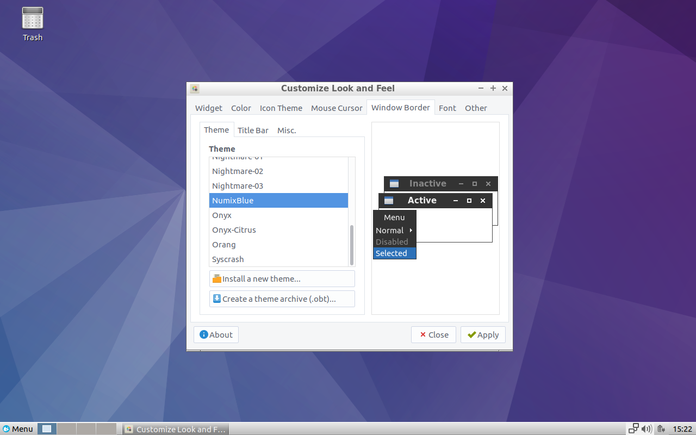Click the battery indicator in the system tray

[x=661, y=428]
